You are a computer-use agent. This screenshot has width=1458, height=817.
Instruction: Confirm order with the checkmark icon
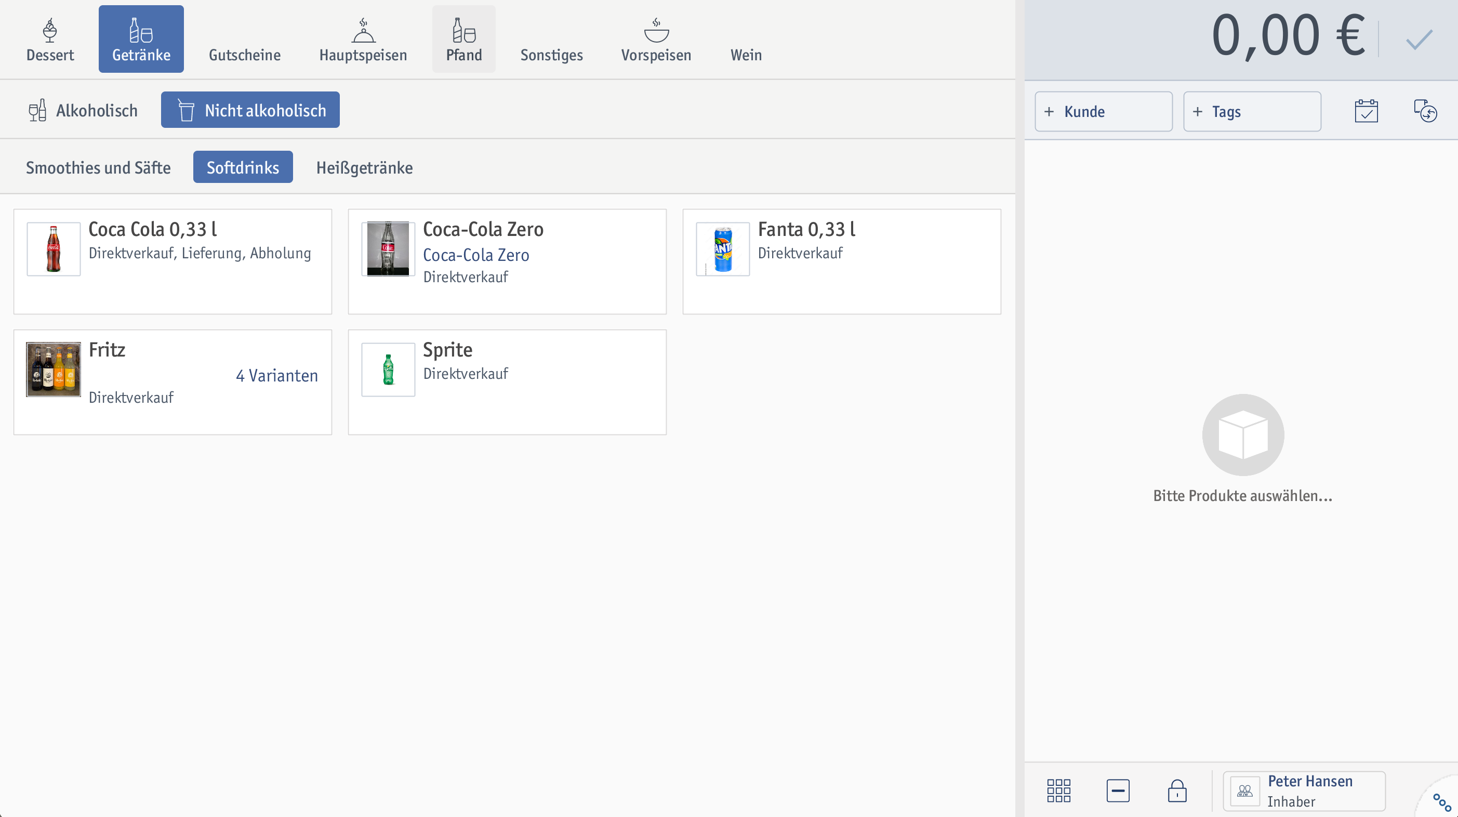1419,39
